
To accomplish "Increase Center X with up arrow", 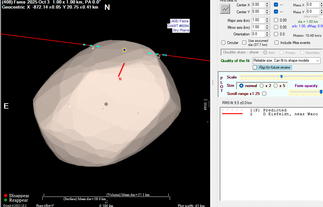I will pyautogui.click(x=267, y=3).
